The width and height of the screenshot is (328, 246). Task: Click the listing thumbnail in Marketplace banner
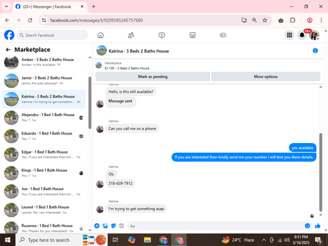99,66
